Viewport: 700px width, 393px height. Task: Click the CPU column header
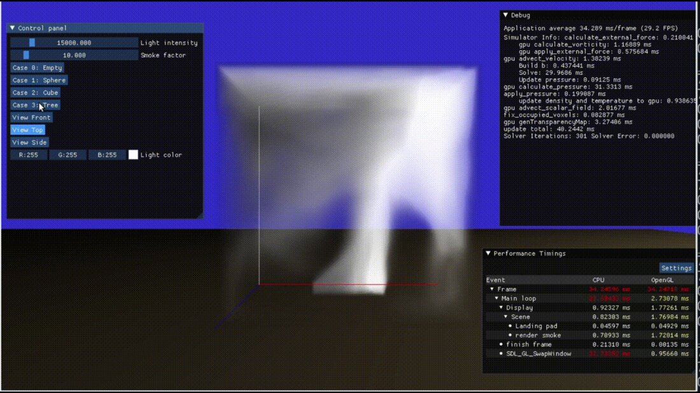pyautogui.click(x=598, y=280)
